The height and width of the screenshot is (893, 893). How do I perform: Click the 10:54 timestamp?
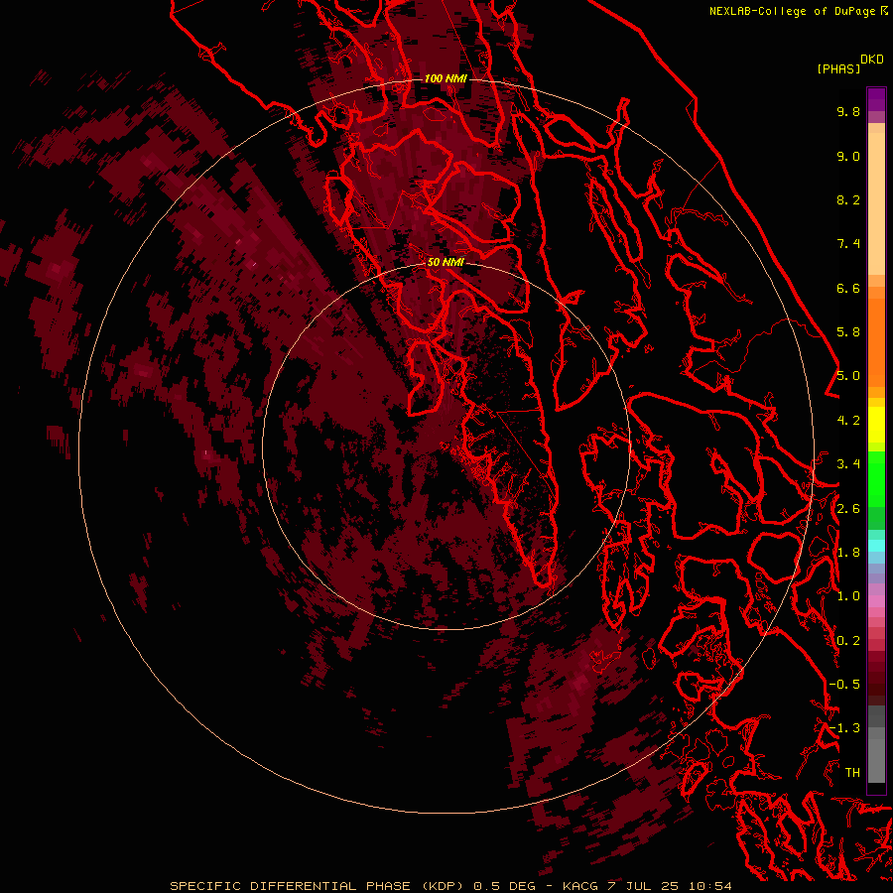[x=710, y=886]
